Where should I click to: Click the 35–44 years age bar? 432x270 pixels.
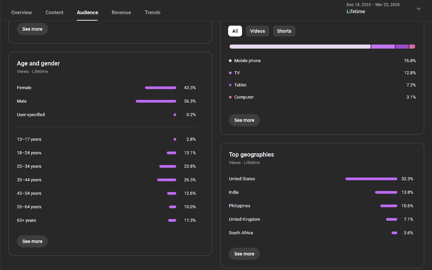click(x=167, y=180)
